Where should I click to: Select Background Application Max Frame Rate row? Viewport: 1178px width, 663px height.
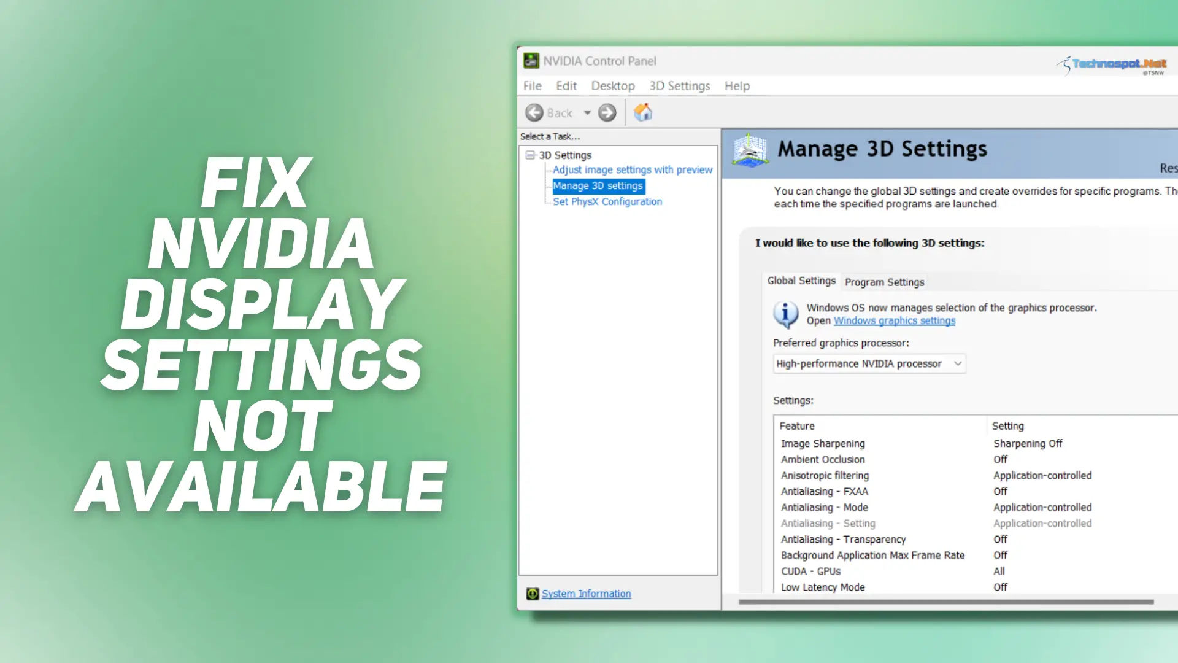872,555
